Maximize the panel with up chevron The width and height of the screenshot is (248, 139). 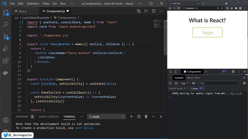click(153, 117)
